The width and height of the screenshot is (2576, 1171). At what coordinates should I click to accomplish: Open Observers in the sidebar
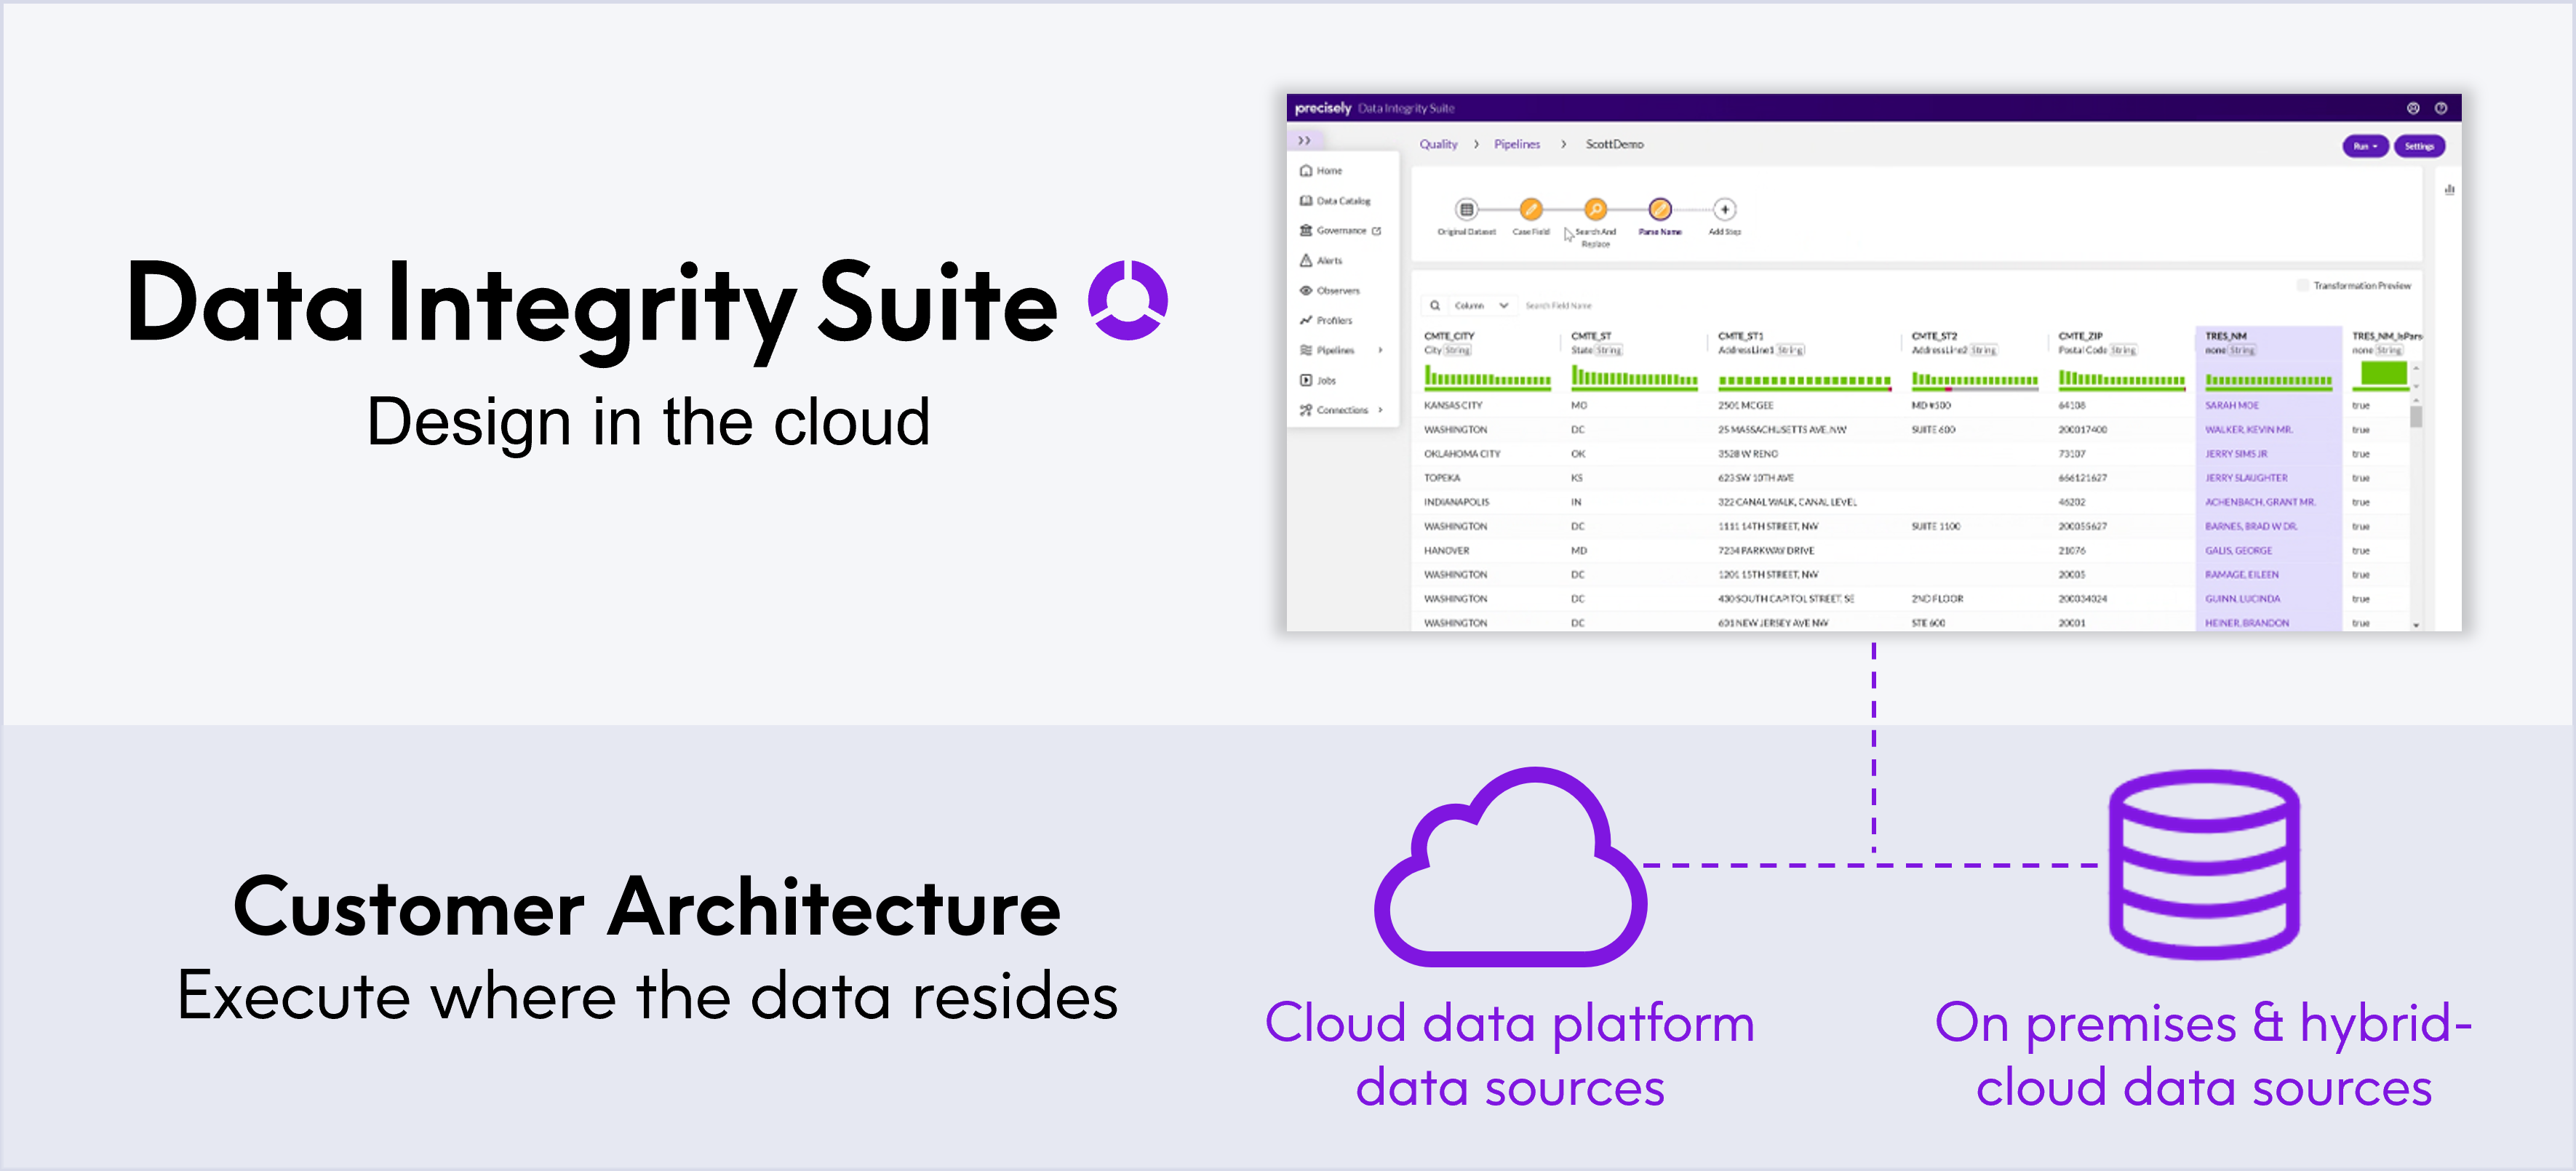(x=1330, y=291)
